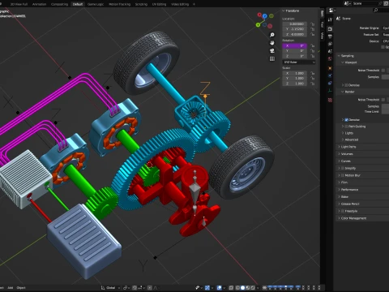The width and height of the screenshot is (389, 292).
Task: Toggle viewport gizmo display button
Action: [x=207, y=288]
